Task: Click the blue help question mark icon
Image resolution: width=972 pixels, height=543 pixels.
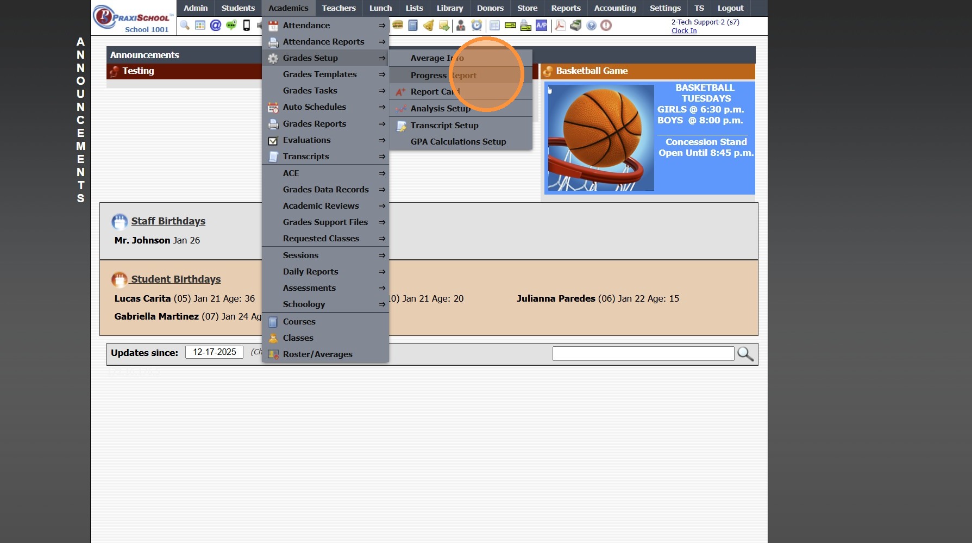Action: coord(591,26)
